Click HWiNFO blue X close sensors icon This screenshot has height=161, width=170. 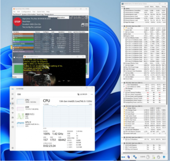[164, 157]
